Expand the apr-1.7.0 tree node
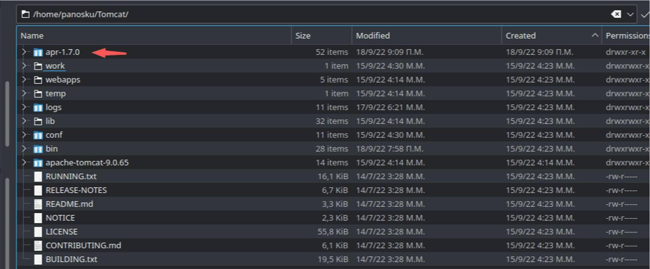The image size is (650, 269). (24, 52)
